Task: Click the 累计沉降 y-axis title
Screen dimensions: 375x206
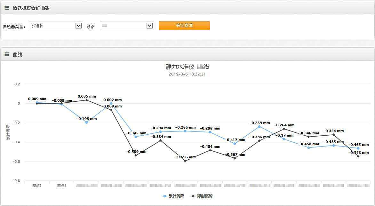Action: [8, 132]
